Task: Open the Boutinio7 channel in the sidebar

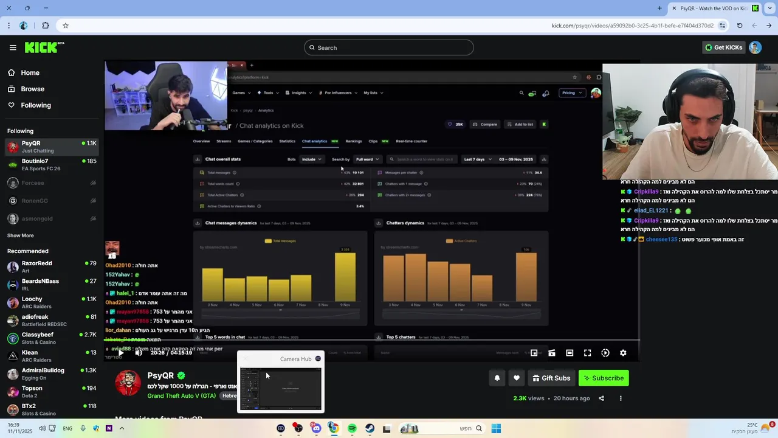Action: click(52, 164)
